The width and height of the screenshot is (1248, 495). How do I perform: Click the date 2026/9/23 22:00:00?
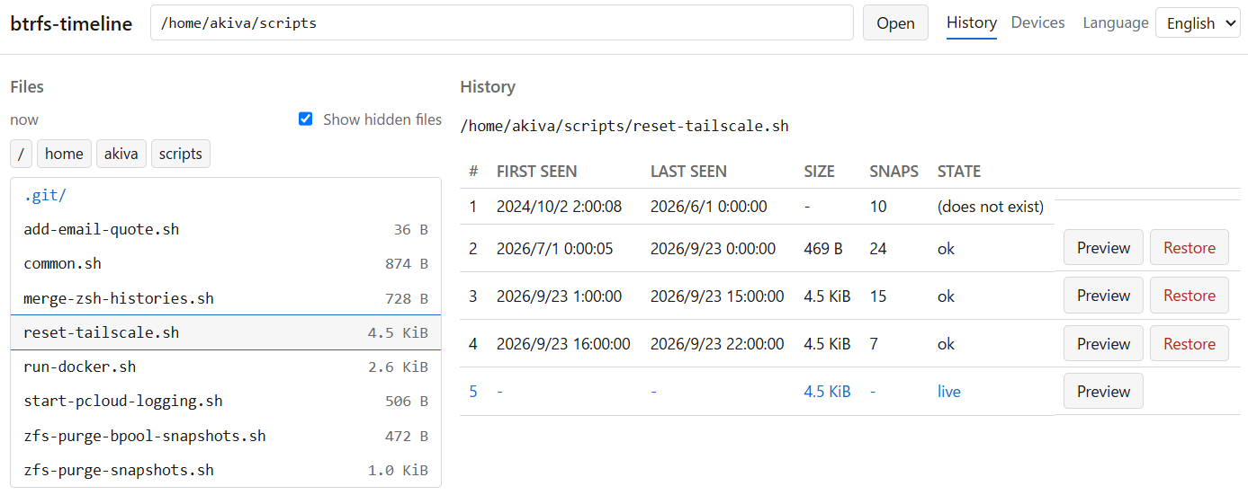coord(717,343)
